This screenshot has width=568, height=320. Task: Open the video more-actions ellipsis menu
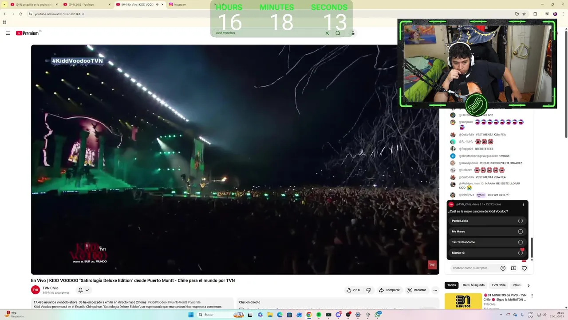[435, 290]
